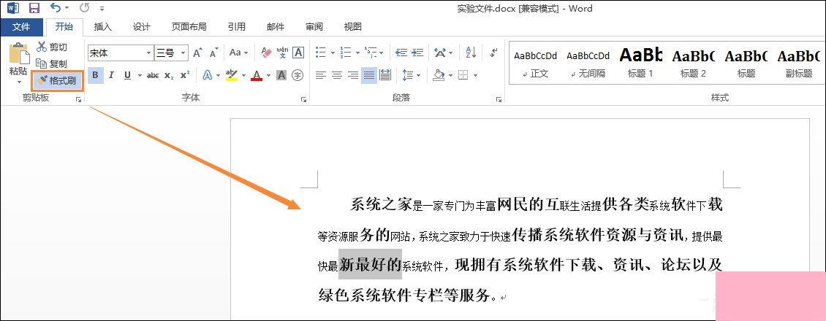
Task: Apply the 副标题 (Subtitle) style
Action: (x=799, y=63)
